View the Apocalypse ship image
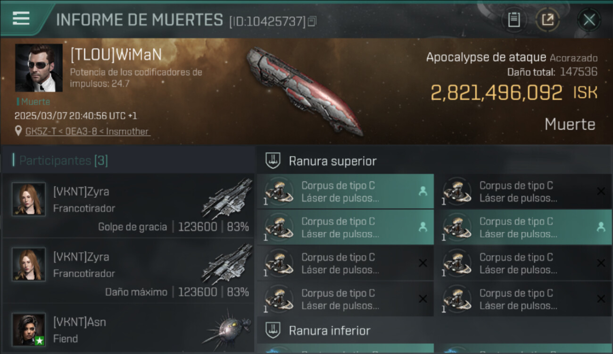 pyautogui.click(x=304, y=91)
